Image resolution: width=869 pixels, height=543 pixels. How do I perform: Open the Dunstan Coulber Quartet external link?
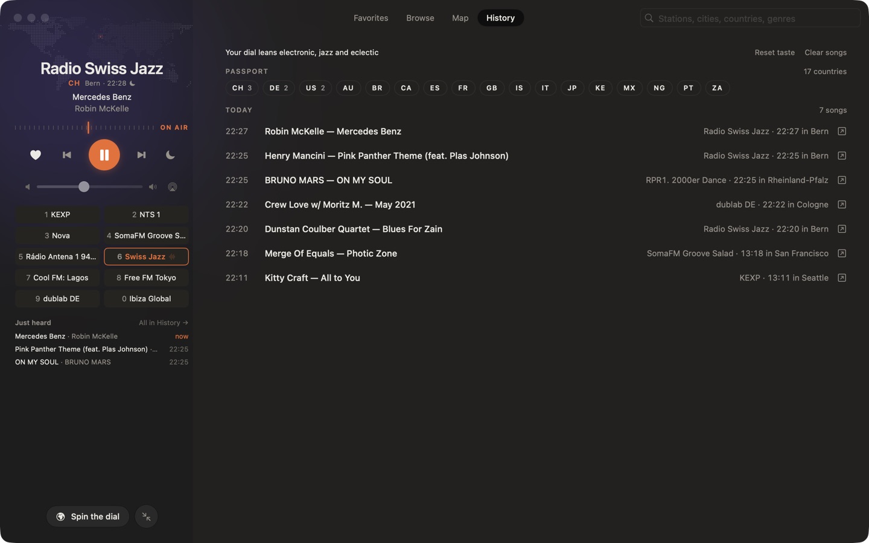(842, 229)
